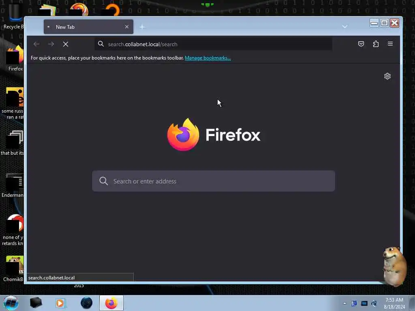This screenshot has height=311, width=415.
Task: Click the address bar showing search.collabnet.local/search
Action: click(x=213, y=44)
